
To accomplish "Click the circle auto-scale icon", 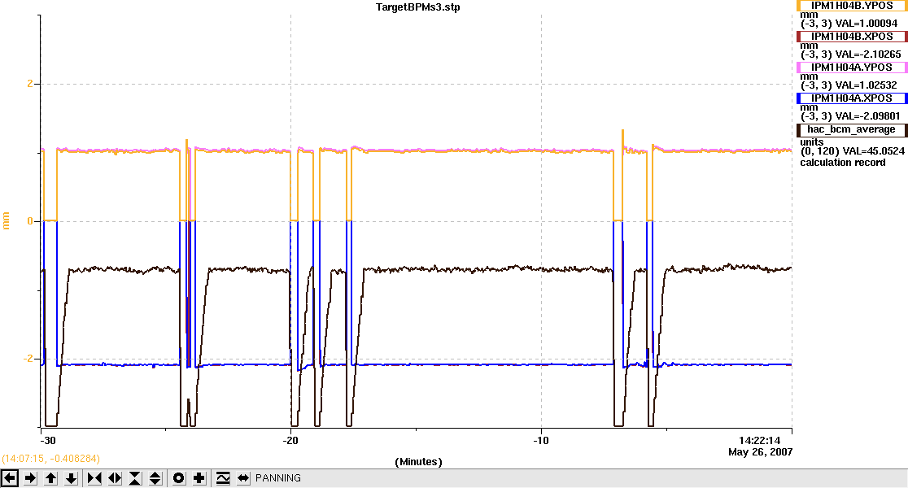I will point(179,478).
